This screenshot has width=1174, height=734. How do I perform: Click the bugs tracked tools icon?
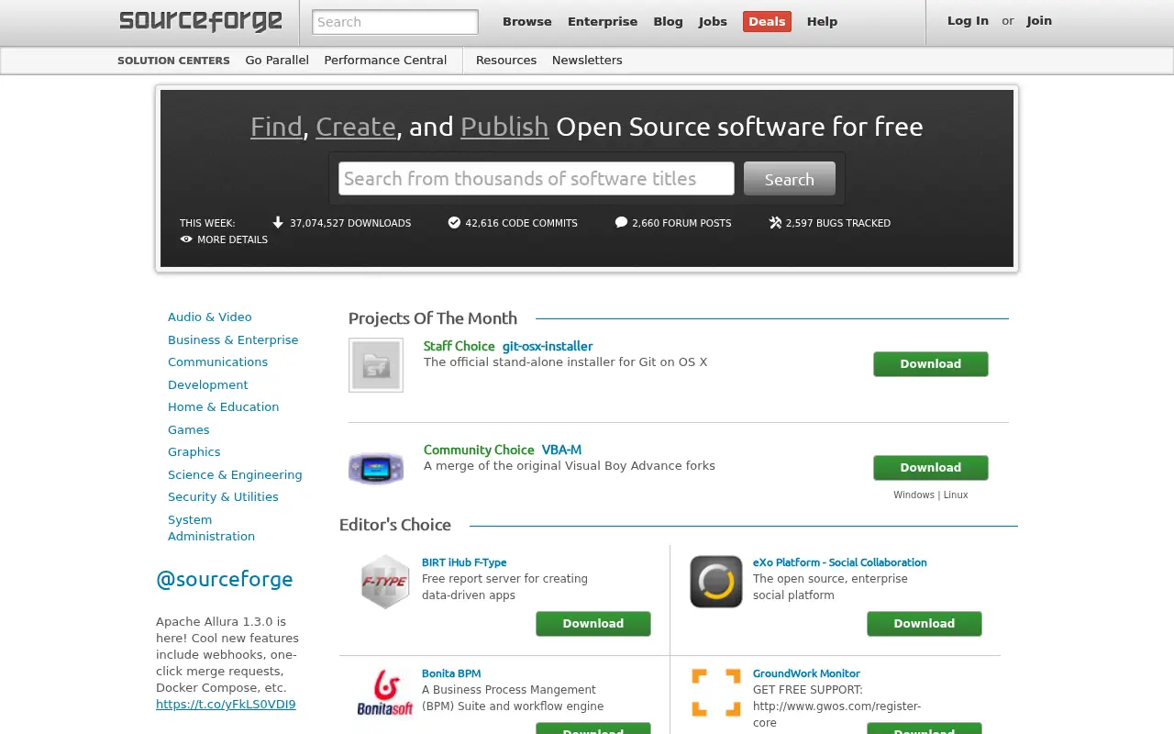(x=775, y=222)
